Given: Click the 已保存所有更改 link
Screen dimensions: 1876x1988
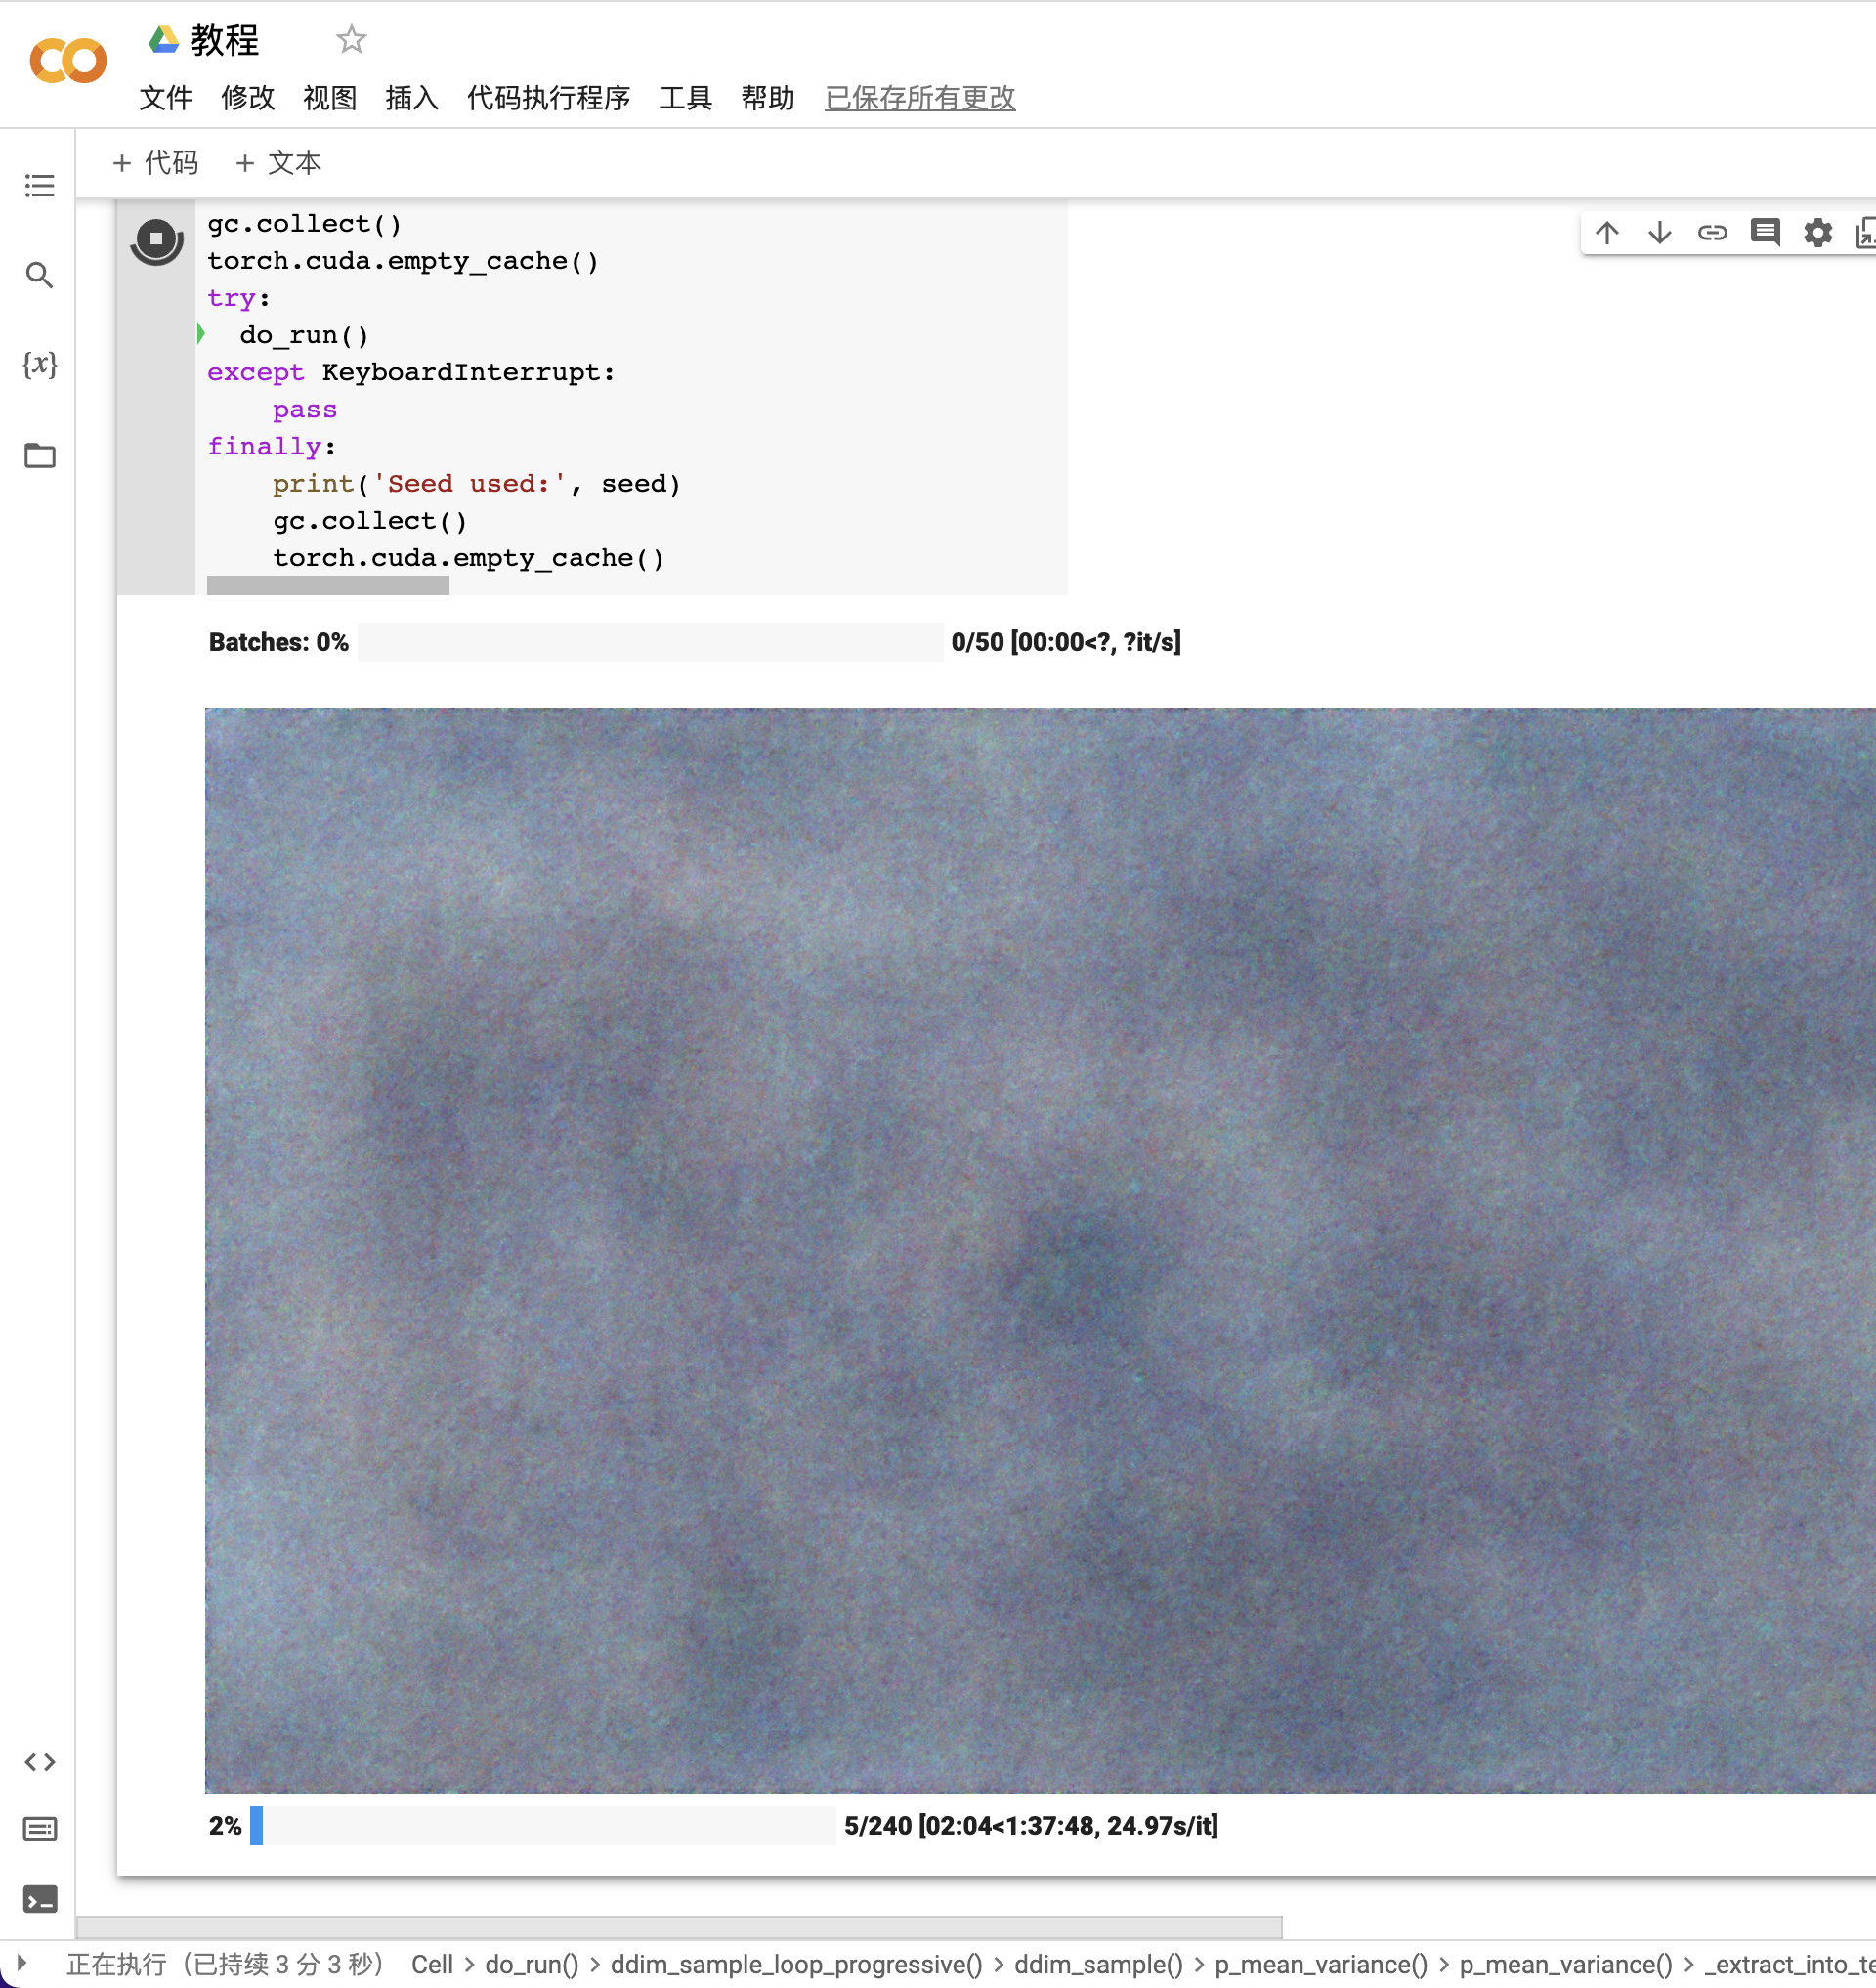Looking at the screenshot, I should coord(920,98).
